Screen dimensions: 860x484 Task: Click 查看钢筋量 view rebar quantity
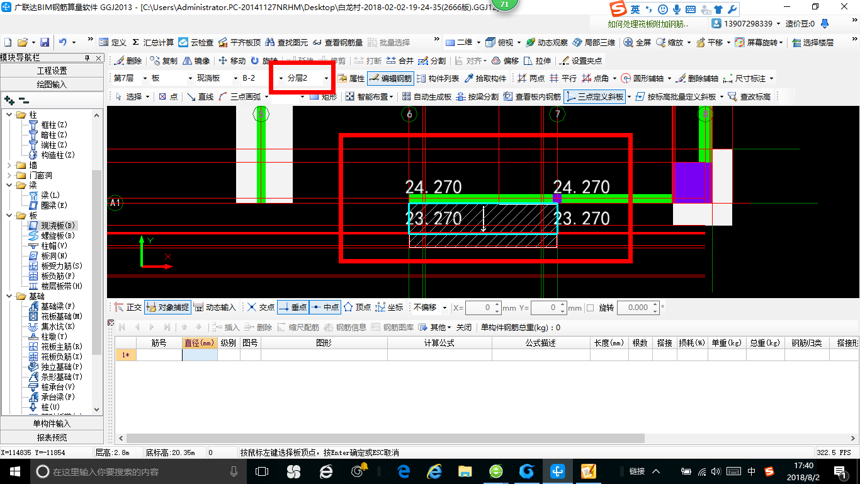click(337, 42)
